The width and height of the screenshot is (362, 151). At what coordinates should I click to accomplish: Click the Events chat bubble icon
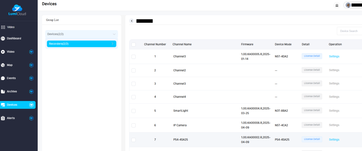3,78
